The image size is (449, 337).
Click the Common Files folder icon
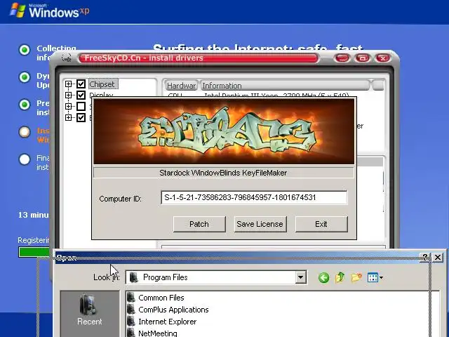click(x=131, y=298)
